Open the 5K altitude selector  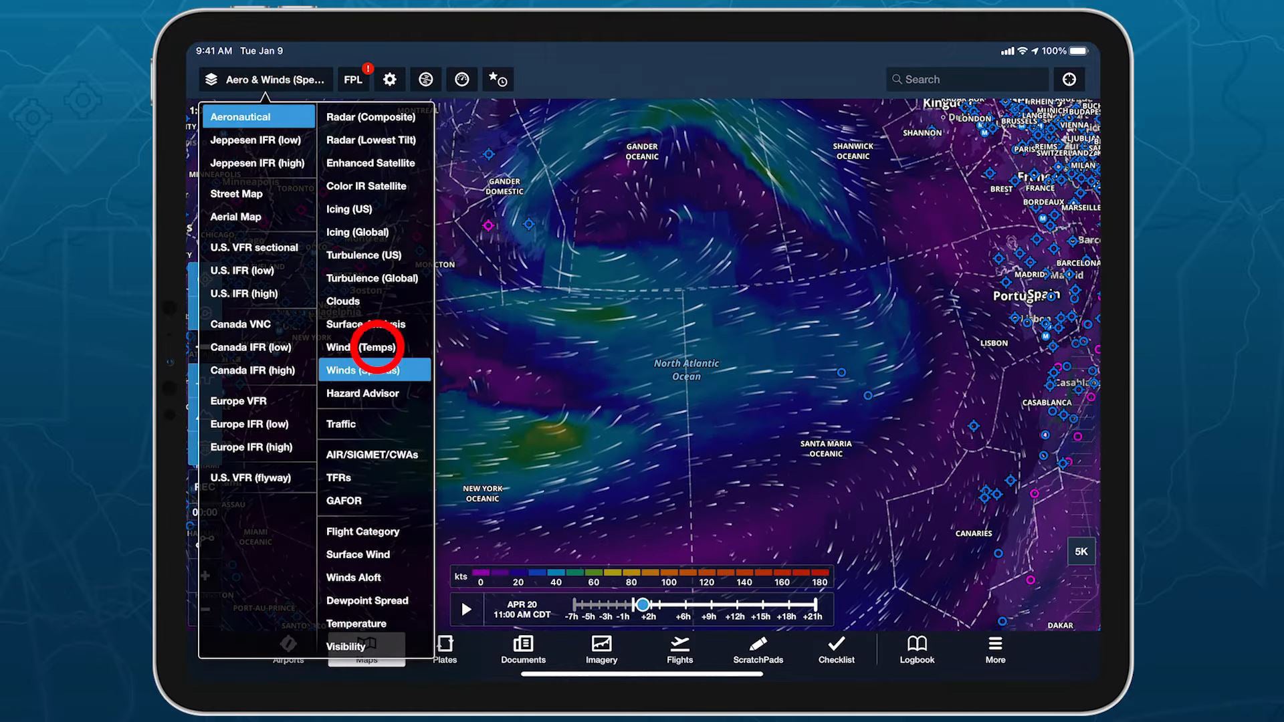click(x=1081, y=552)
